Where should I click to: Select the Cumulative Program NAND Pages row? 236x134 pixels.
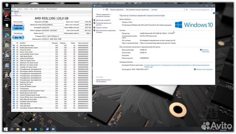click(51, 108)
